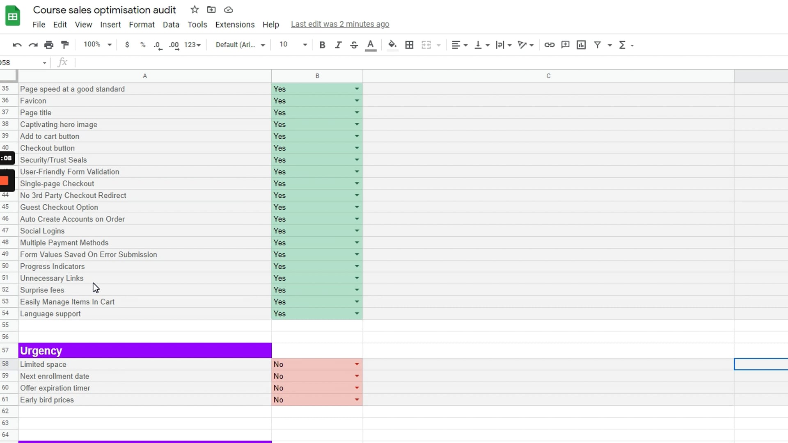Open Favicon row Yes dropdown
The height and width of the screenshot is (443, 788).
(x=357, y=101)
